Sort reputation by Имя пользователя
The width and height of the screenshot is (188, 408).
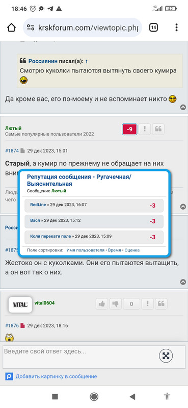coord(85,250)
